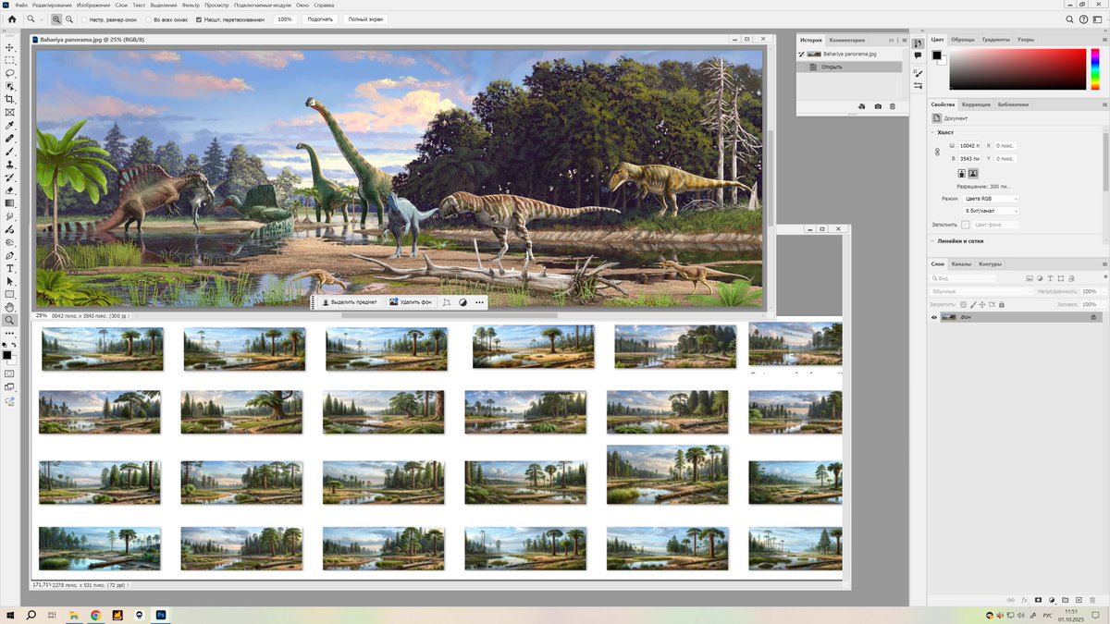Open the '8 бит/канал' bit depth dropdown
This screenshot has height=624, width=1110.
click(991, 211)
